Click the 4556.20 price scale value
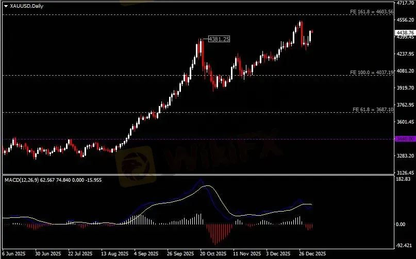The width and height of the screenshot is (416, 259). [405, 20]
